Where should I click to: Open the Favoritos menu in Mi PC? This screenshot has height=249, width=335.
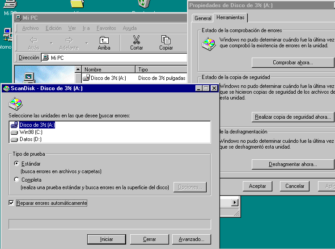[x=106, y=28]
